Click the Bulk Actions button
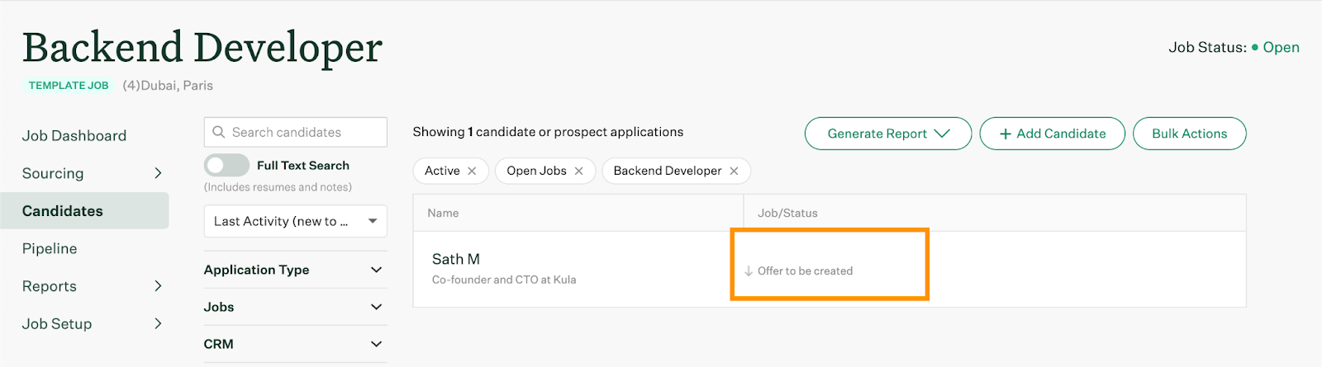Image resolution: width=1322 pixels, height=367 pixels. click(1189, 134)
